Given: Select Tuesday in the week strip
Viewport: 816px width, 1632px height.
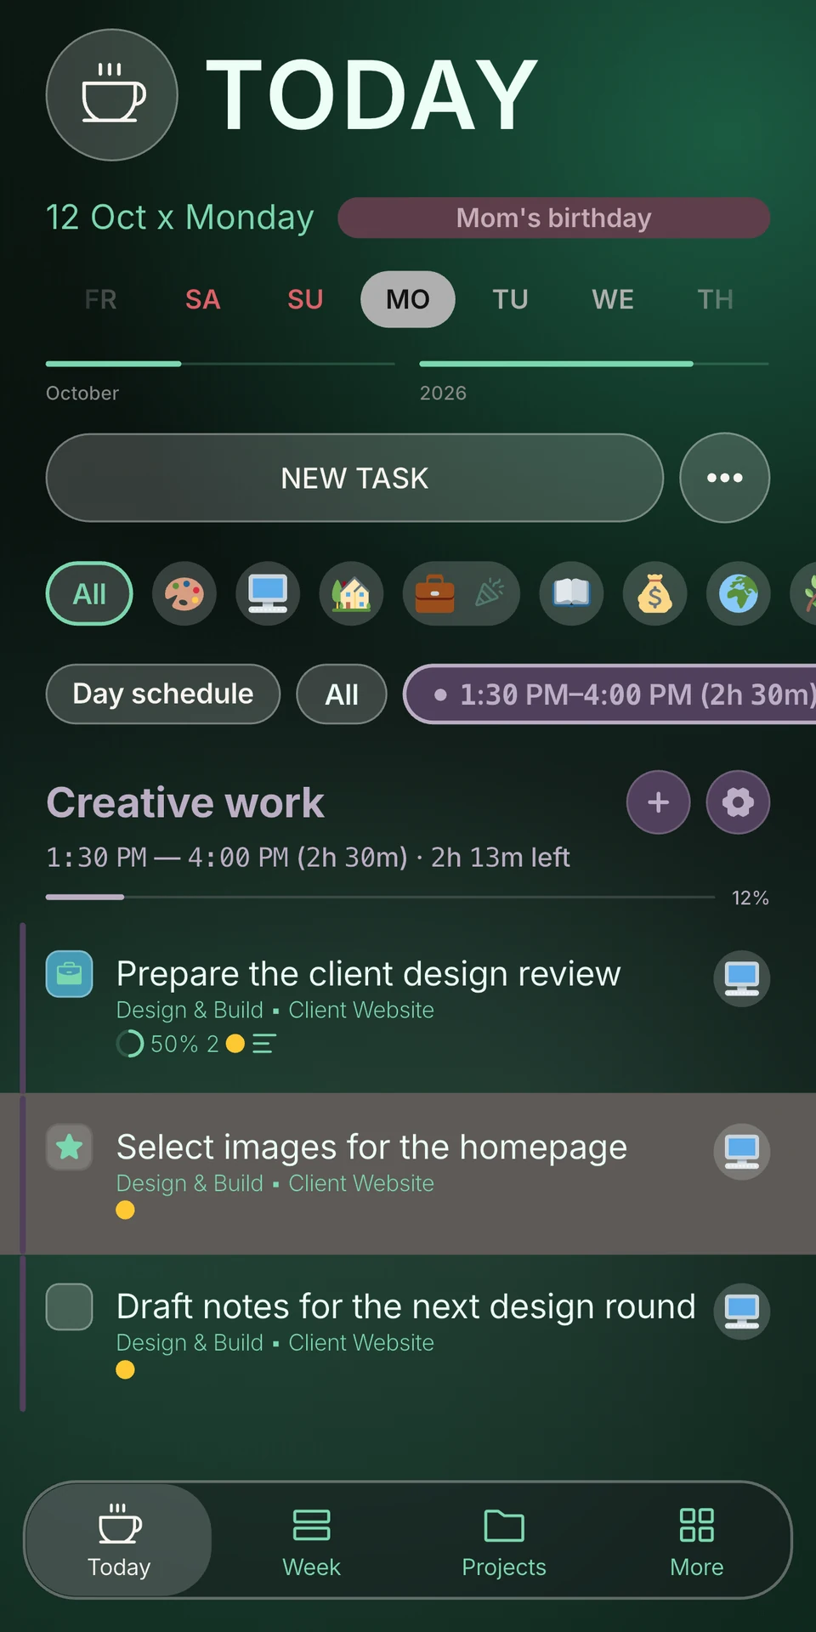Looking at the screenshot, I should click(x=510, y=299).
